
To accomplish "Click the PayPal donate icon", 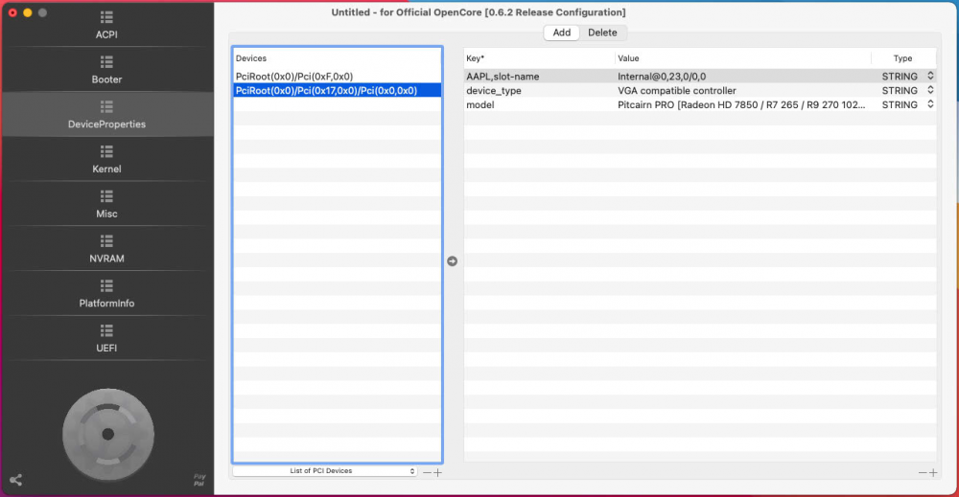I will pos(199,480).
